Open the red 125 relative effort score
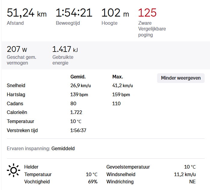 point(147,13)
